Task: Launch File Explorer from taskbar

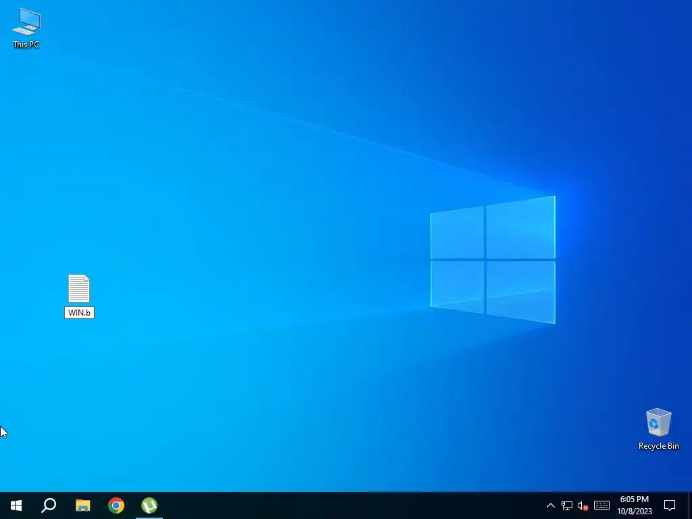Action: 82,505
